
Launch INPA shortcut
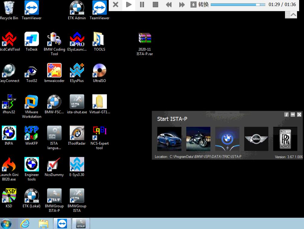pyautogui.click(x=9, y=135)
